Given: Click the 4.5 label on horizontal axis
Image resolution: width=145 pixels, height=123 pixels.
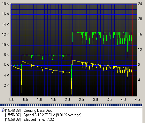Looking at the screenshot, I should click(x=137, y=100).
